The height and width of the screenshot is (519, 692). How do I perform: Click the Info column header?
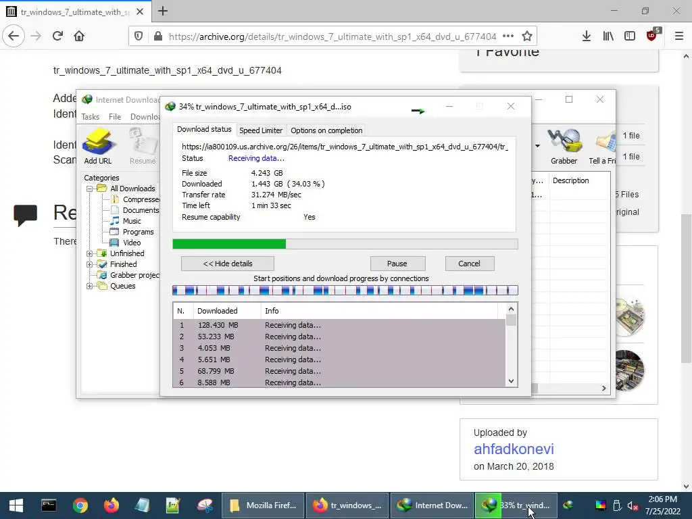tap(379, 311)
